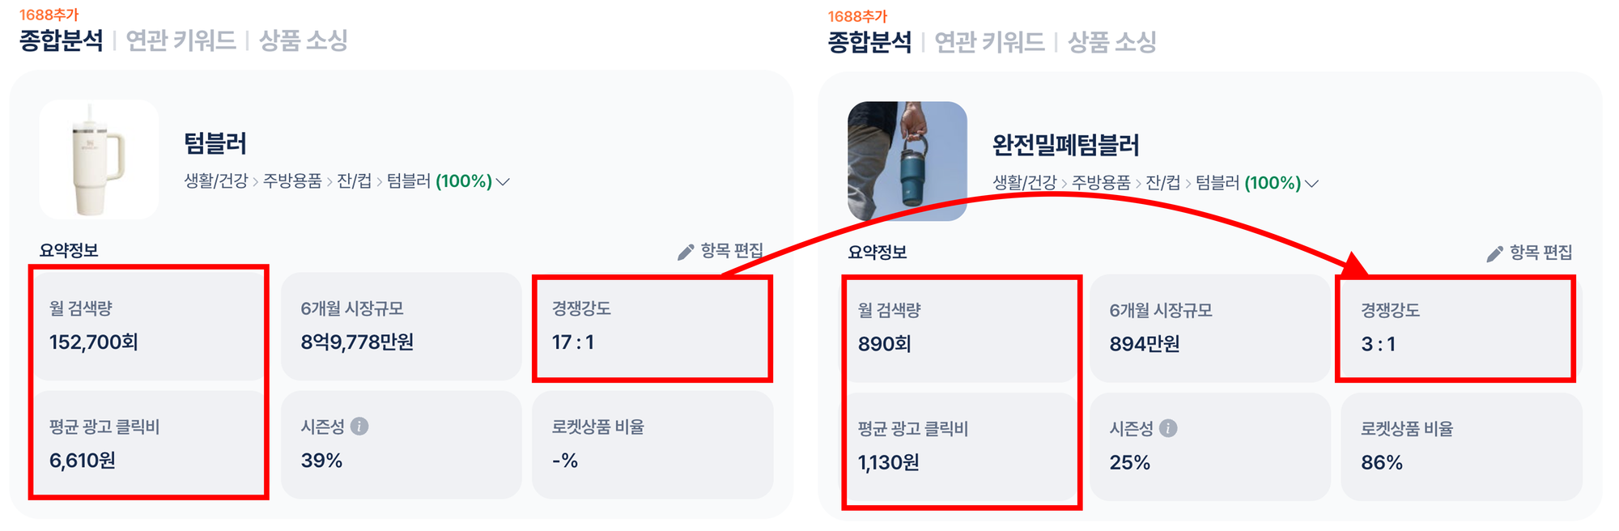Collapse the category breadcrumb chevron in the left panel

(x=504, y=182)
